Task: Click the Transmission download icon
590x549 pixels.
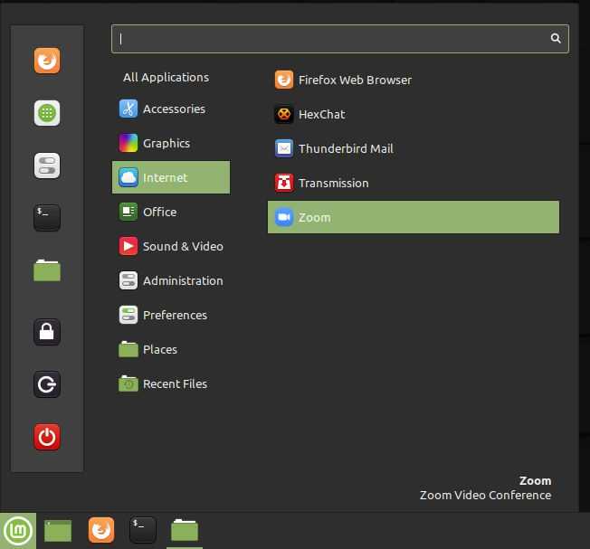Action: (284, 183)
